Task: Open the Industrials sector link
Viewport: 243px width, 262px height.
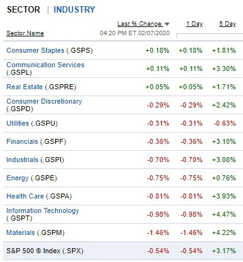Action: tap(23, 160)
